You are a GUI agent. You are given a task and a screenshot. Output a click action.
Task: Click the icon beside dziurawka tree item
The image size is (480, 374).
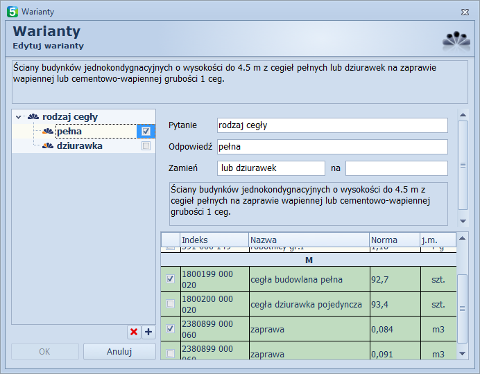48,146
